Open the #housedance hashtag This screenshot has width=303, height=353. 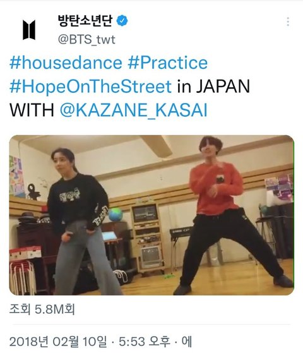click(x=66, y=63)
